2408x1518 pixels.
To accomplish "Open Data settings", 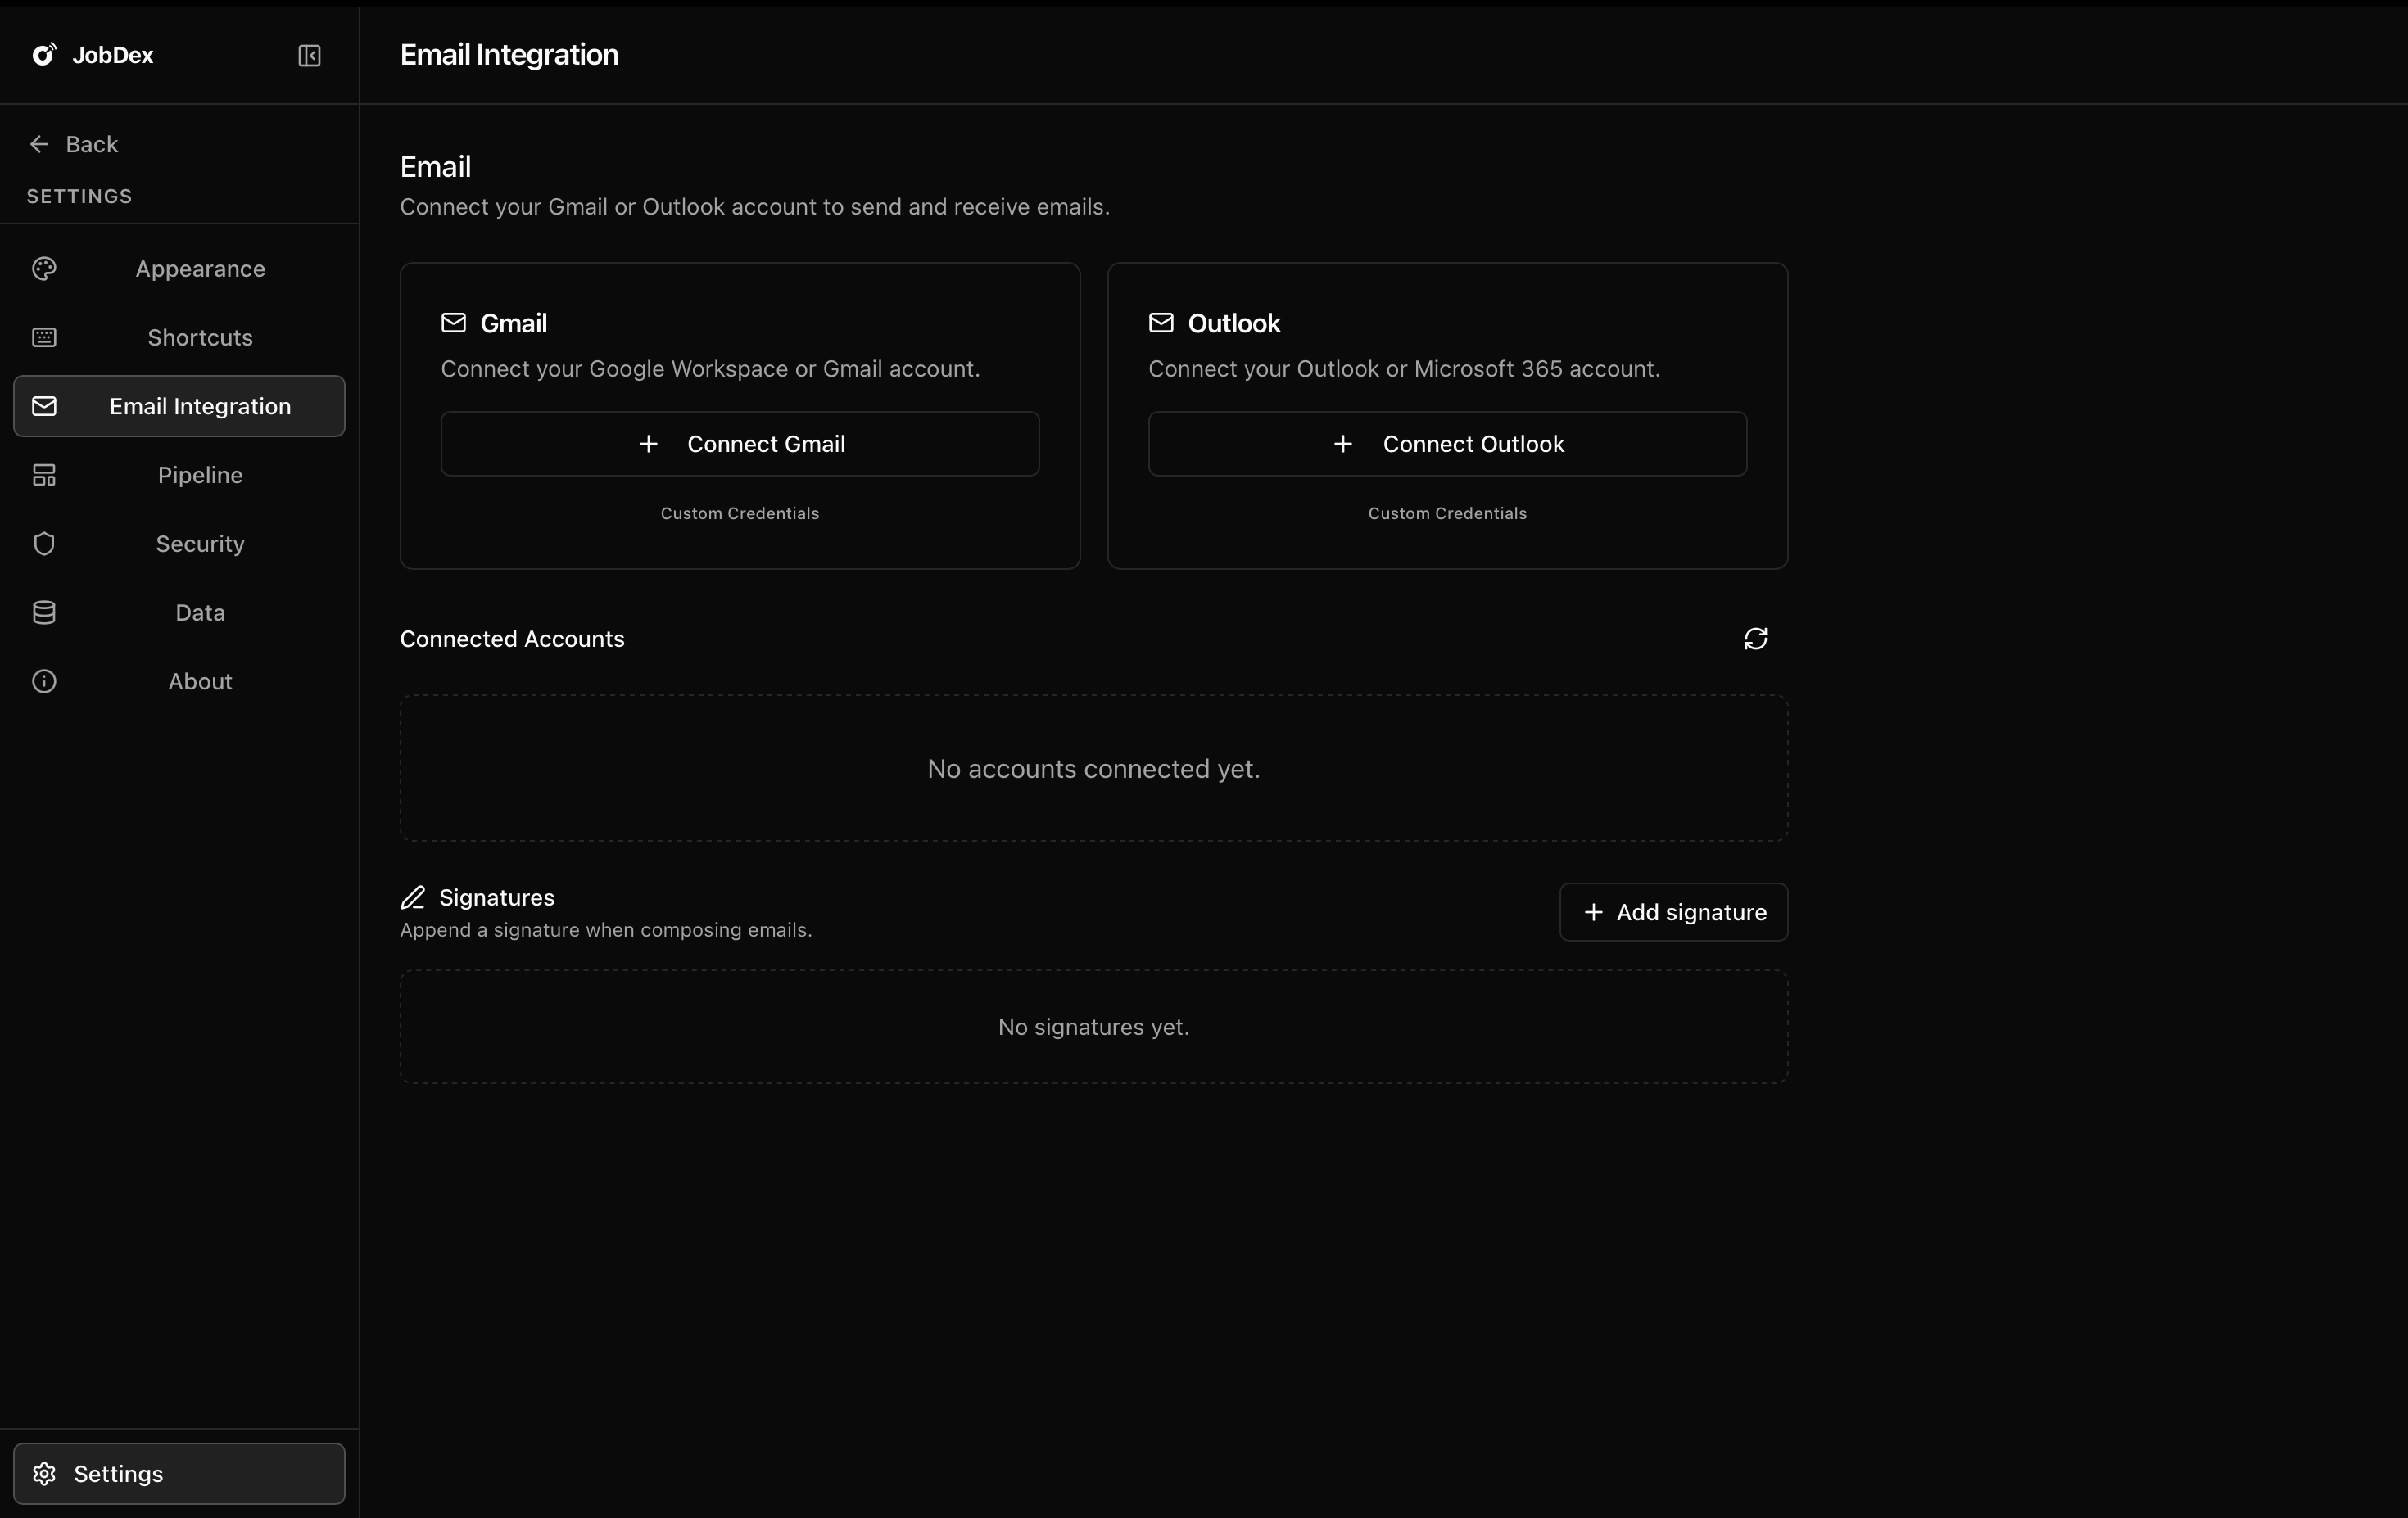I will (179, 612).
